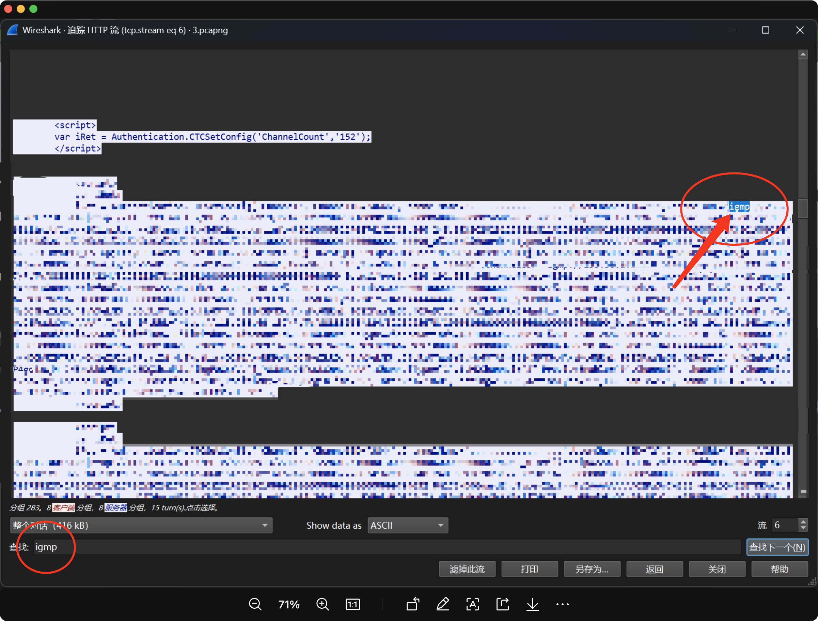Viewport: 818px width, 621px height.
Task: Click the 查找下一个(N) button
Action: pyautogui.click(x=777, y=547)
